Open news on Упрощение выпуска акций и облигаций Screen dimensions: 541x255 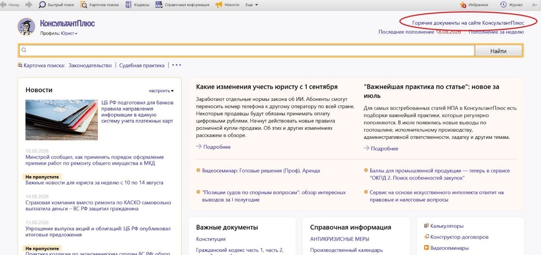pos(98,231)
